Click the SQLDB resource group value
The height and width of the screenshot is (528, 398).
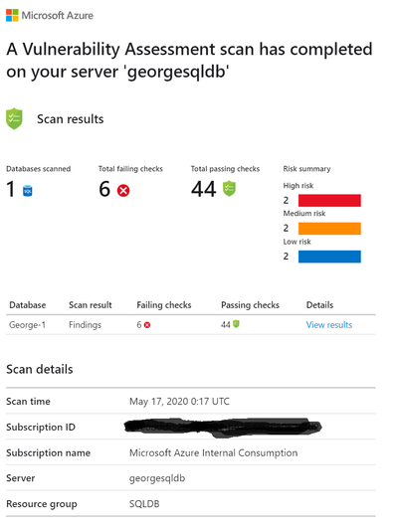coord(144,504)
